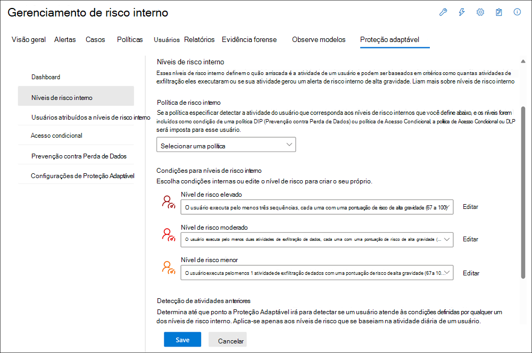Open the Selecionar uma política dropdown
Image resolution: width=532 pixels, height=353 pixels.
coord(226,144)
